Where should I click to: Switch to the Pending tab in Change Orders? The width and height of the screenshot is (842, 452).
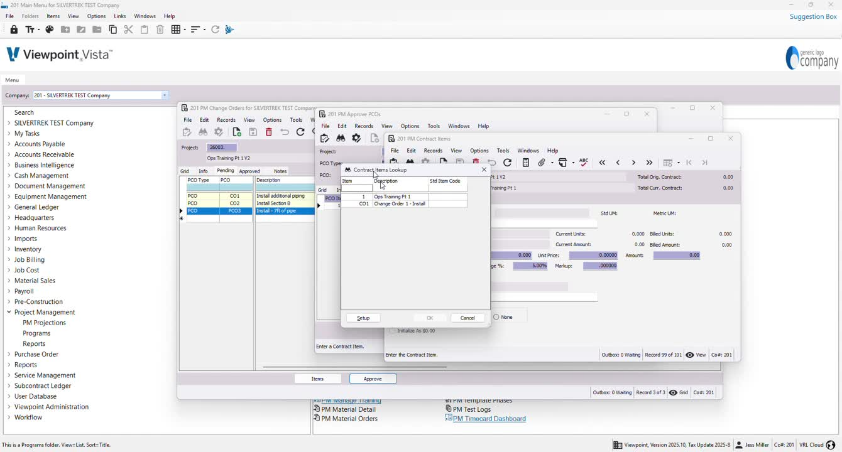tap(225, 171)
